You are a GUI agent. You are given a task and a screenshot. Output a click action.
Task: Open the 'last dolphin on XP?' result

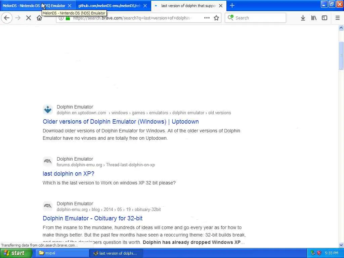pyautogui.click(x=69, y=174)
